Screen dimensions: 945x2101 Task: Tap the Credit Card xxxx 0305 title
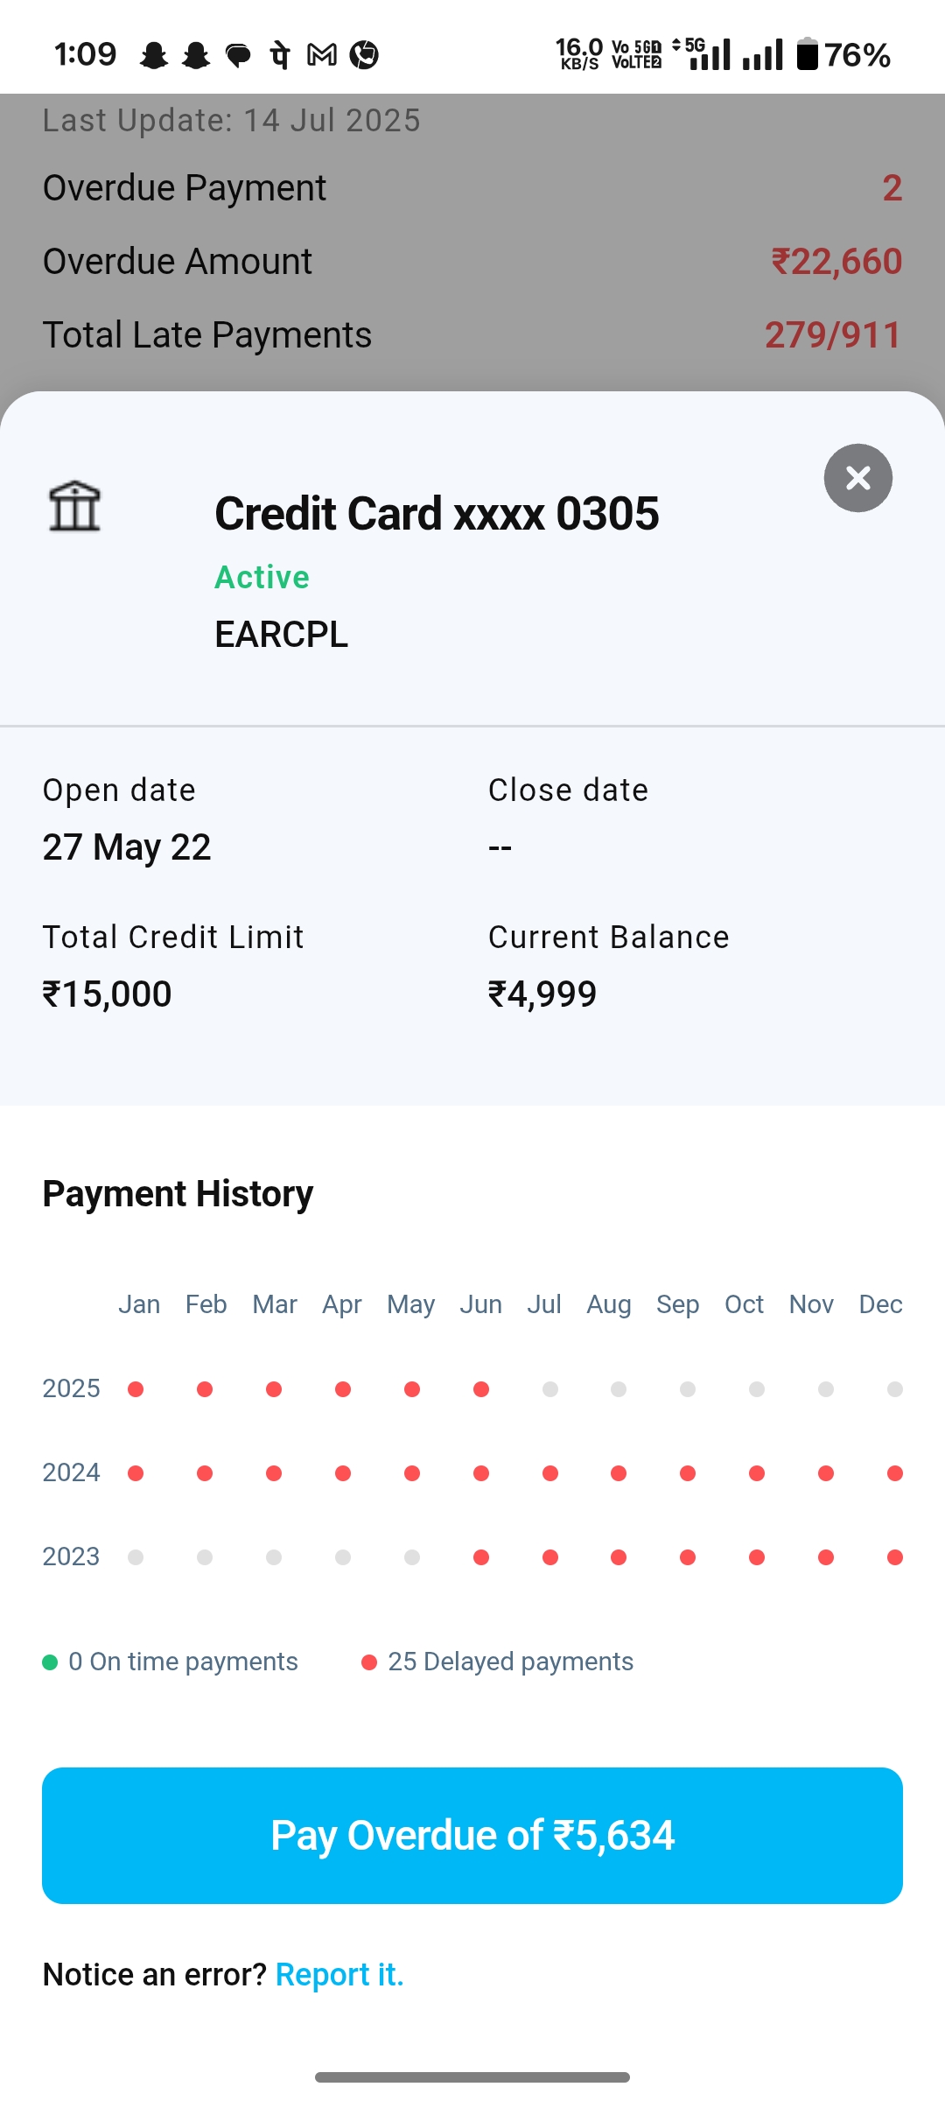437,513
